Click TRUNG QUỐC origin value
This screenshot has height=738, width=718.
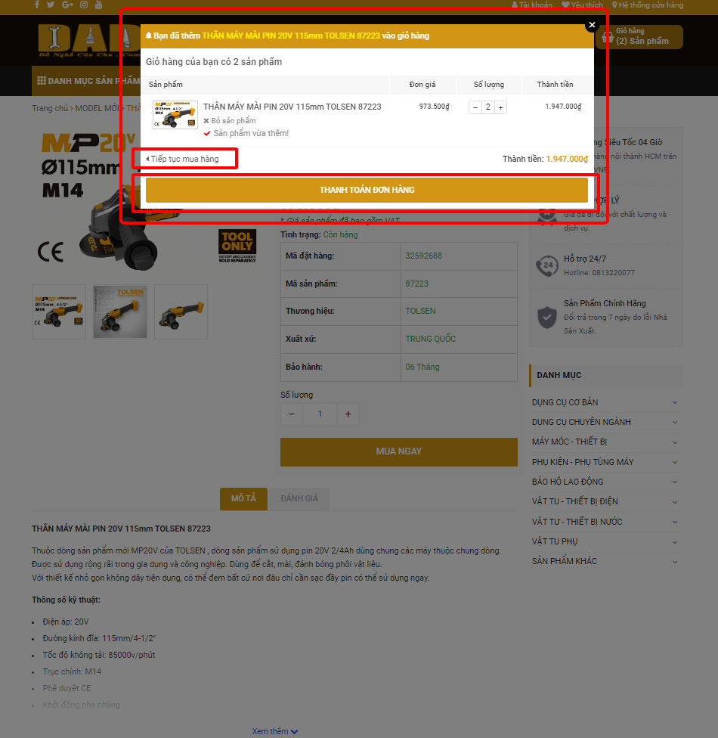(431, 339)
